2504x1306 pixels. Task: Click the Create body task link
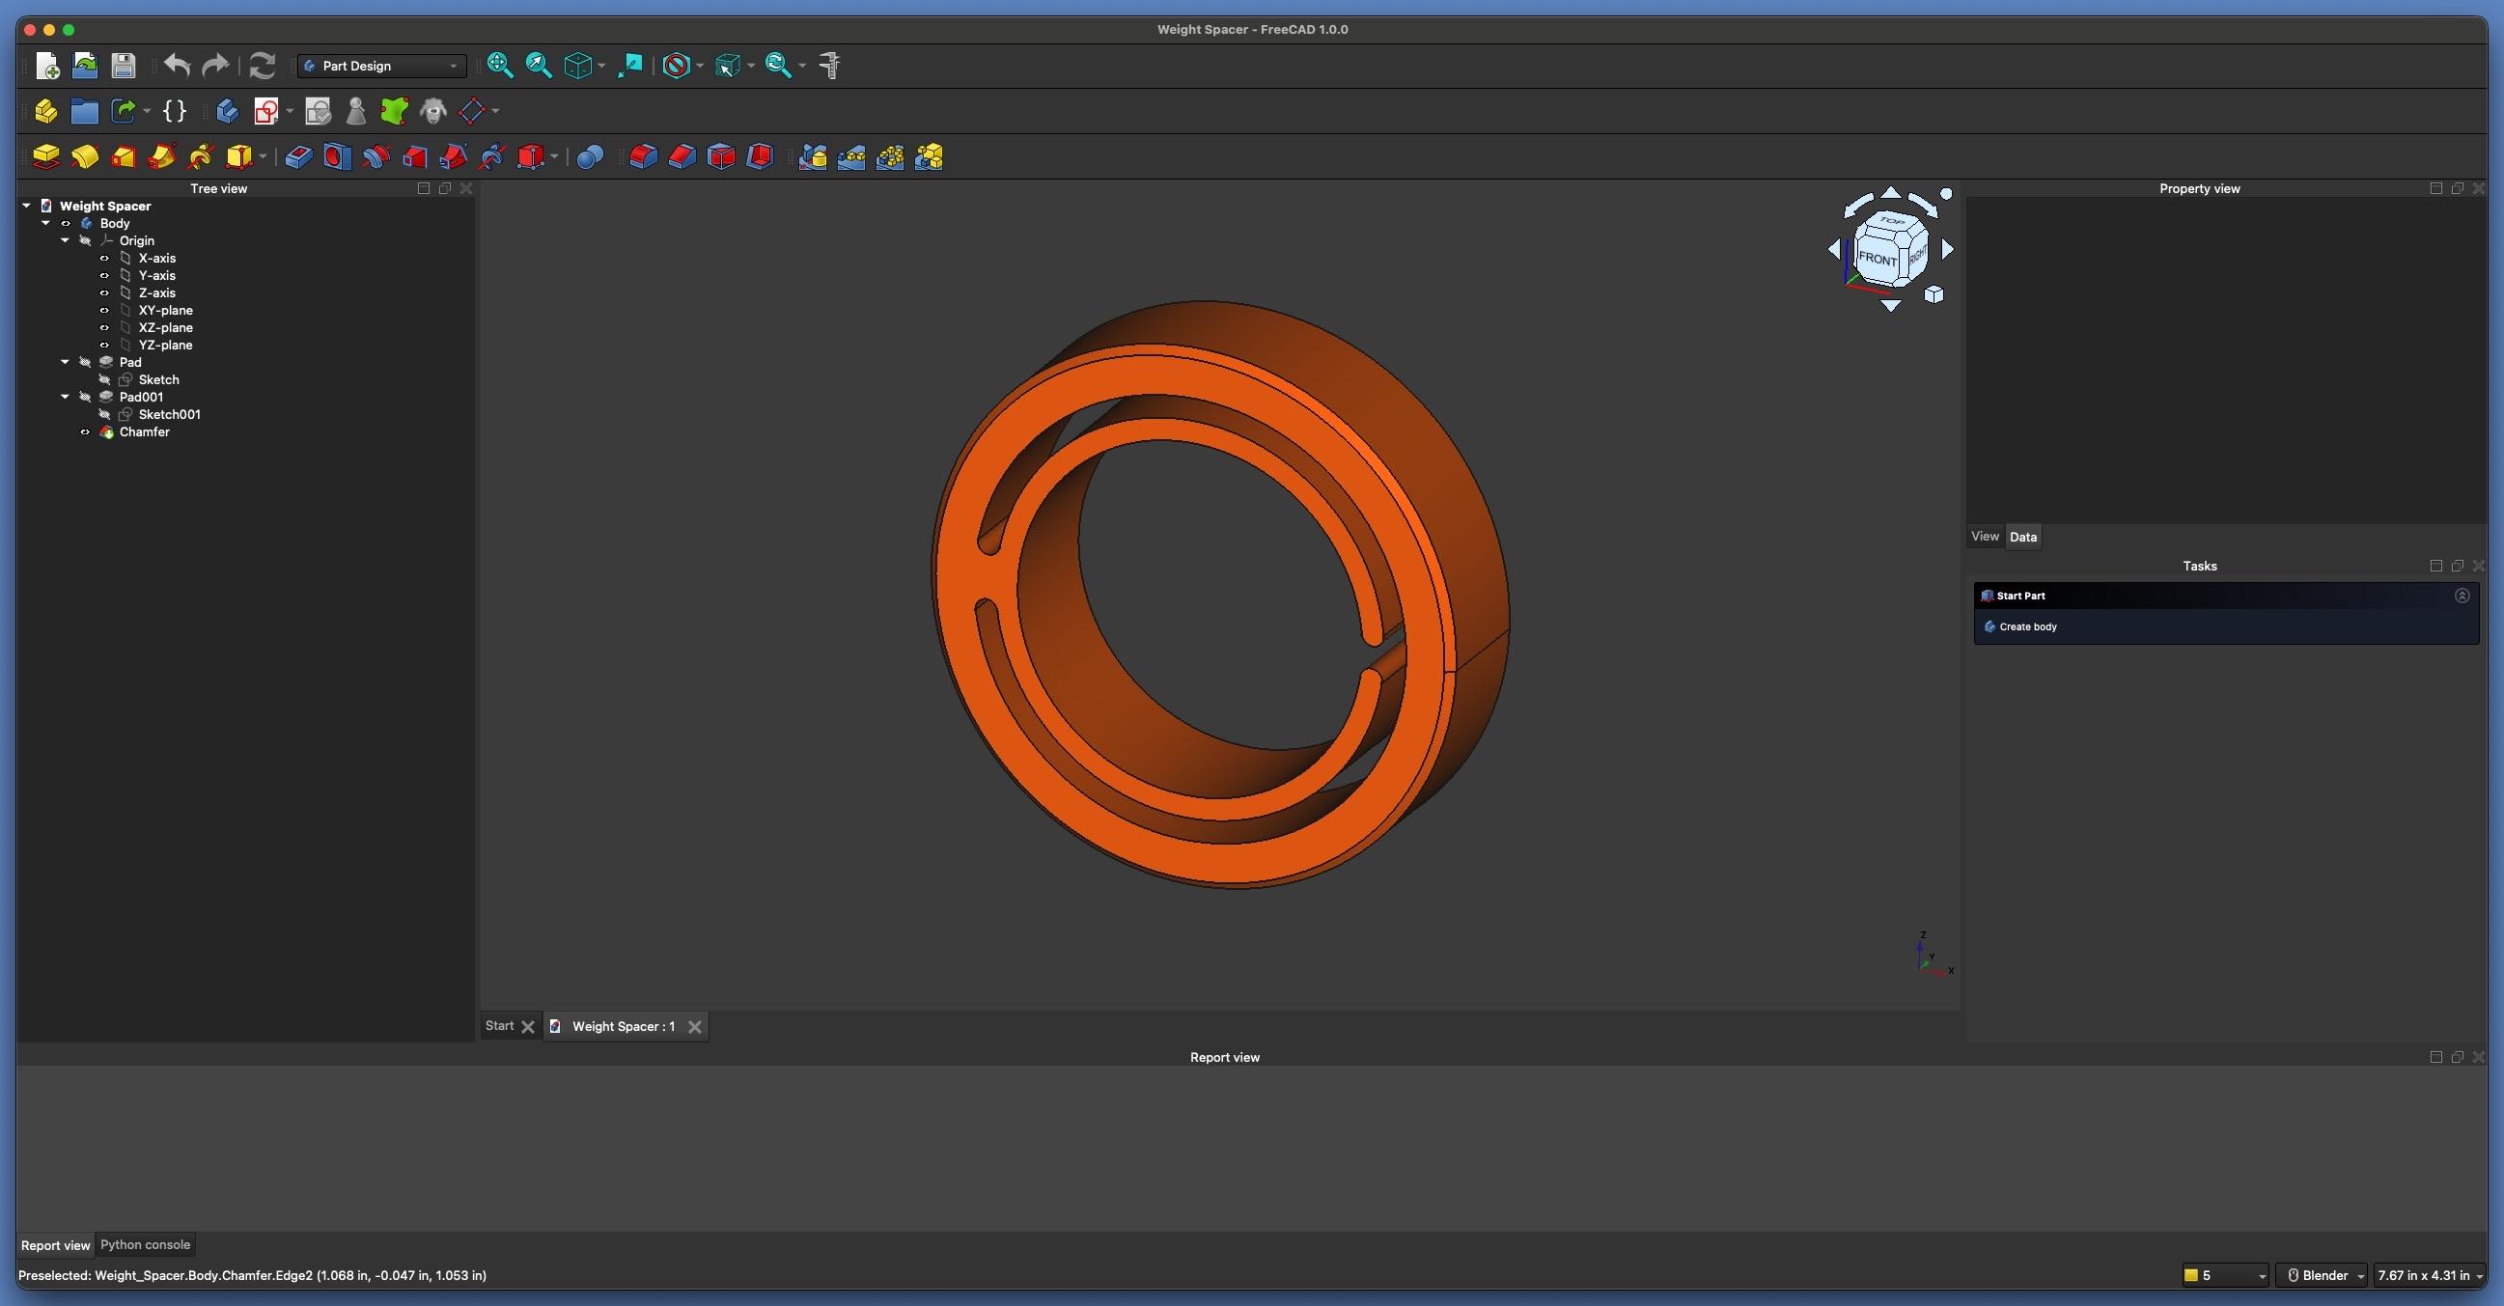tap(2027, 626)
